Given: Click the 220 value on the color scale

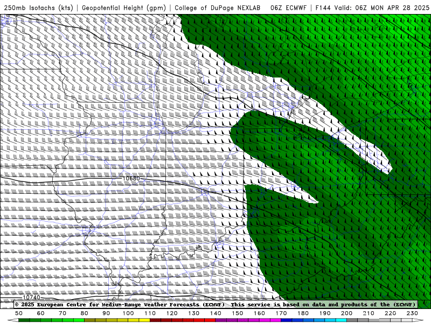Looking at the screenshot, I should point(390,313).
